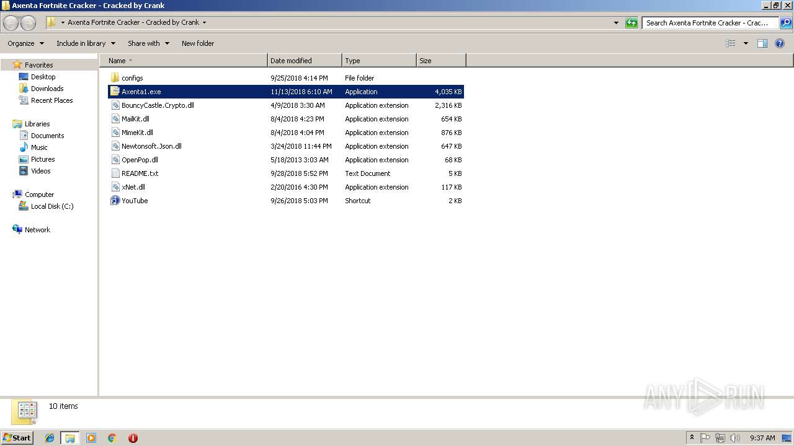This screenshot has height=446, width=794.
Task: Click the volume speaker tray icon
Action: click(735, 438)
